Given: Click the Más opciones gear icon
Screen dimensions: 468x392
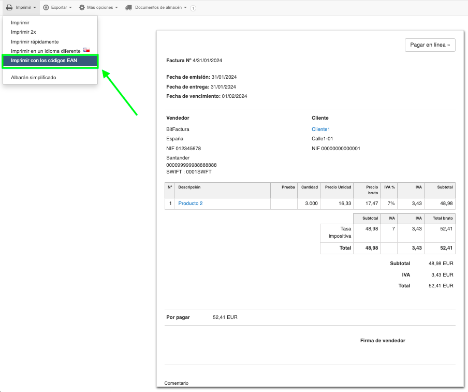Looking at the screenshot, I should pos(82,8).
